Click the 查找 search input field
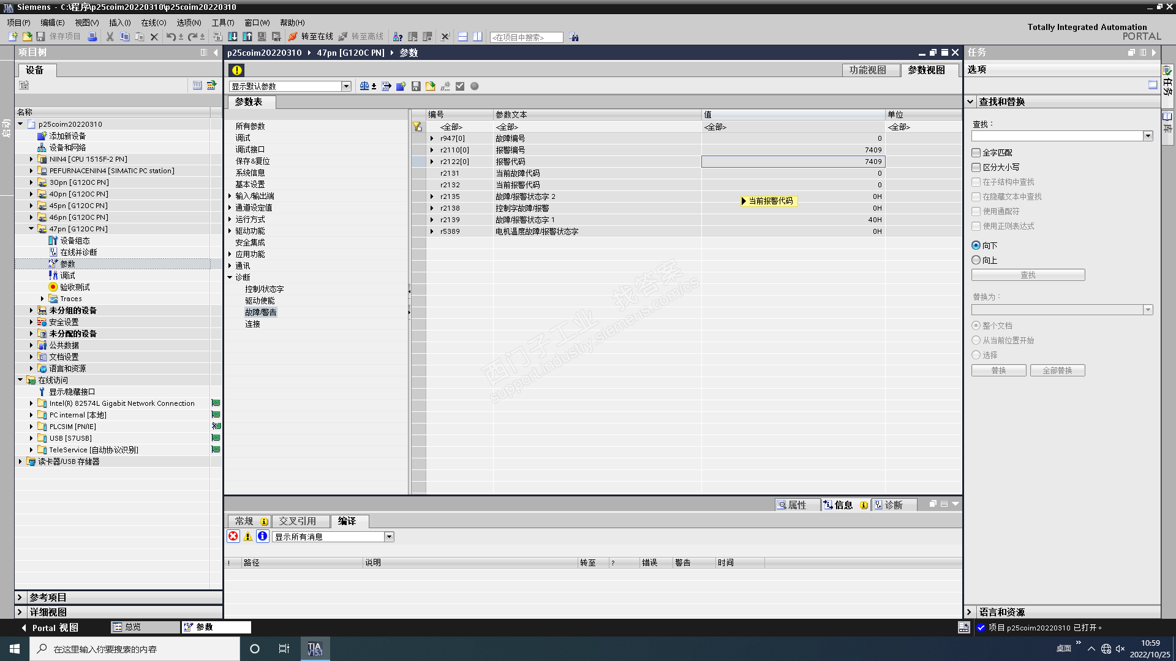The width and height of the screenshot is (1176, 661). click(x=1057, y=136)
